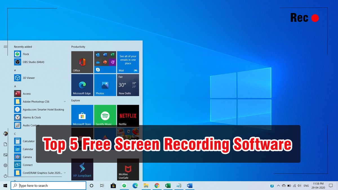This screenshot has height=190, width=338.
Task: Launch Access from the app list
Action: point(39,94)
